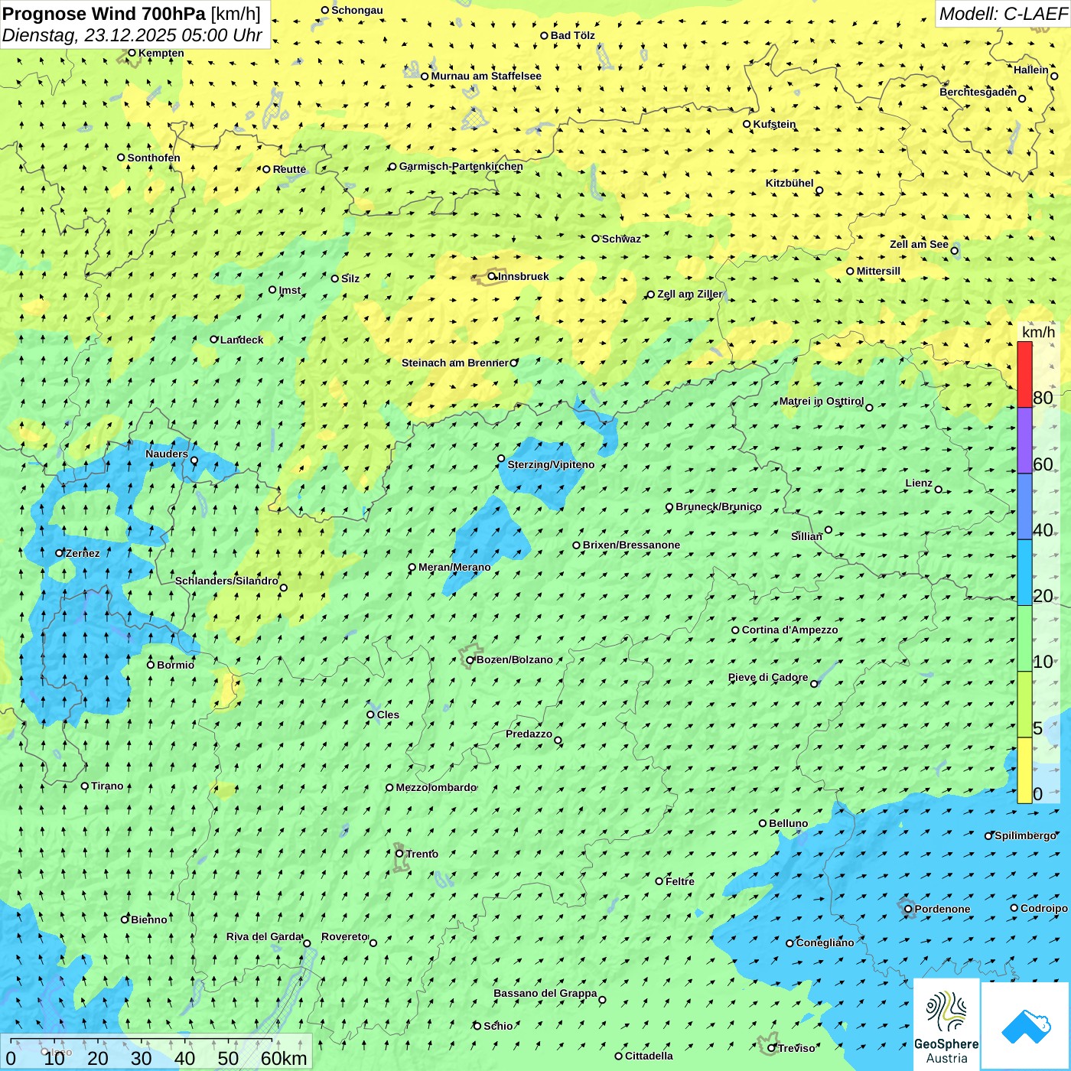
Task: Click the 'Bassano del Grappa' label
Action: coord(545,993)
